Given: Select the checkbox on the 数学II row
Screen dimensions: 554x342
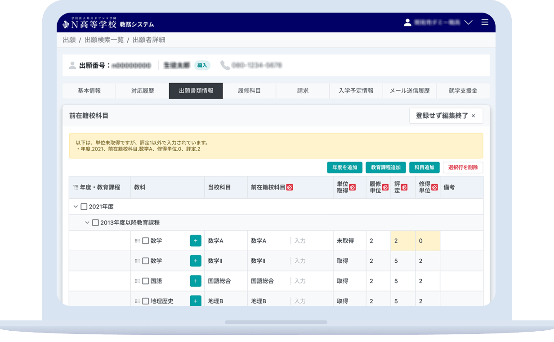Looking at the screenshot, I should coord(145,261).
